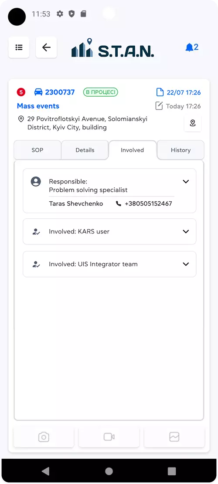This screenshot has height=484, width=218.
Task: Expand Involved: KARS user chevron
Action: click(x=186, y=231)
